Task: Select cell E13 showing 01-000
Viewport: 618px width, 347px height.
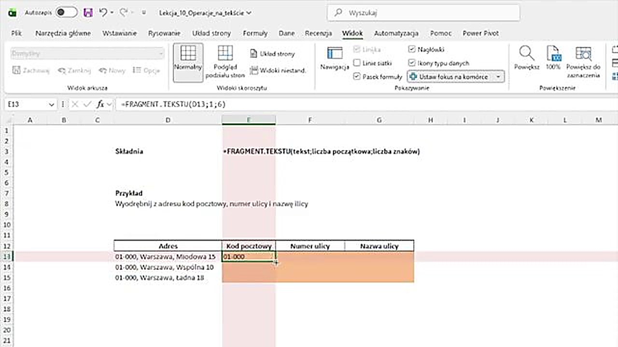Action: point(249,256)
